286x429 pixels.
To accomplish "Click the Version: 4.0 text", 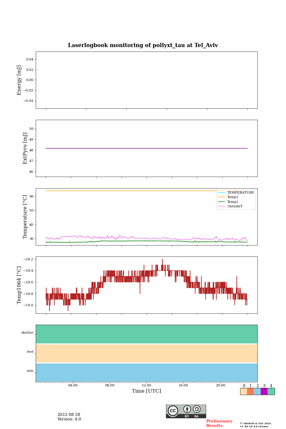I will (69, 419).
